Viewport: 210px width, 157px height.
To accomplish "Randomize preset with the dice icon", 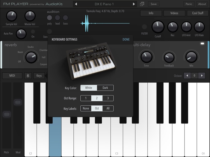I will (x=142, y=4).
